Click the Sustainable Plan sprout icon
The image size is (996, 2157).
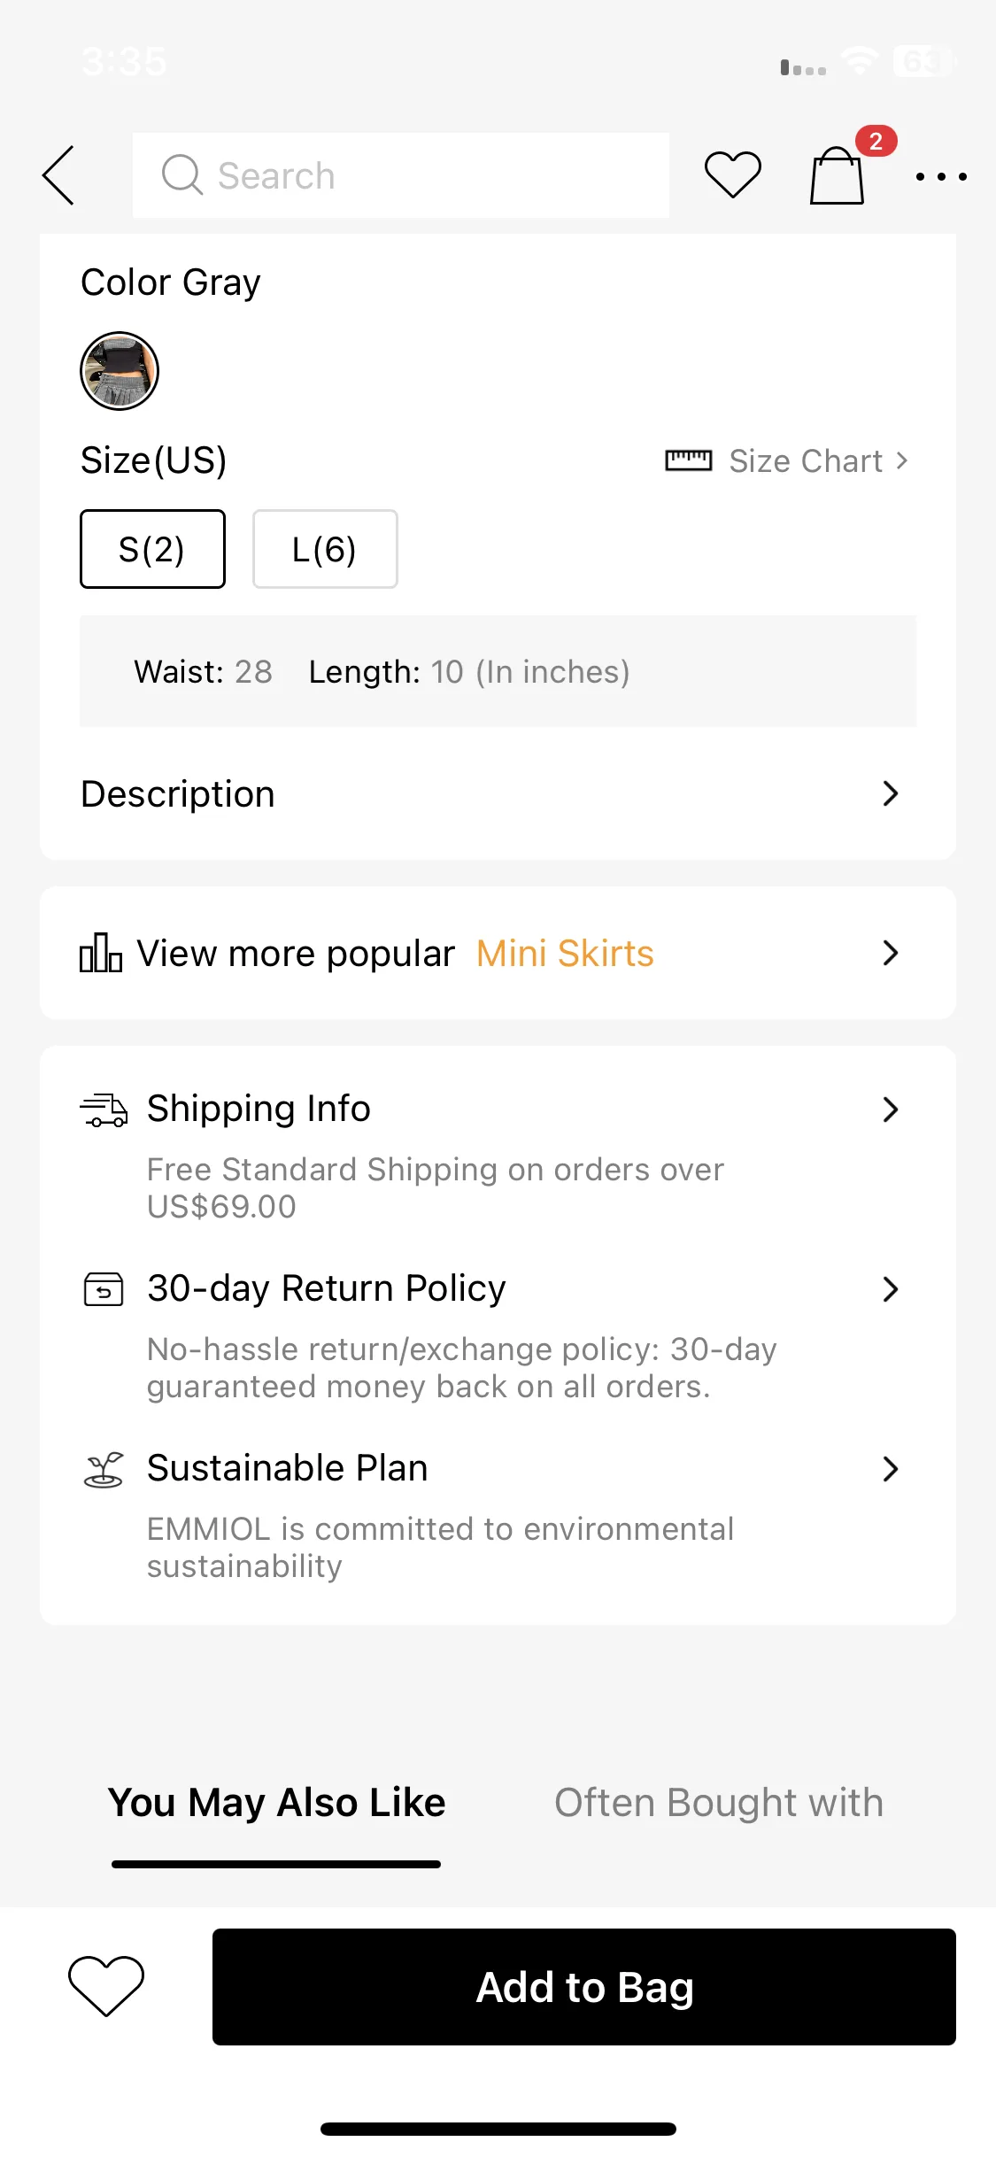pos(104,1470)
